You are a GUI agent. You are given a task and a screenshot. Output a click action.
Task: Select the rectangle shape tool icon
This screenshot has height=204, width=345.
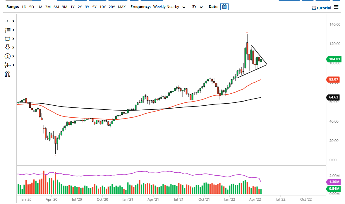pos(8,39)
